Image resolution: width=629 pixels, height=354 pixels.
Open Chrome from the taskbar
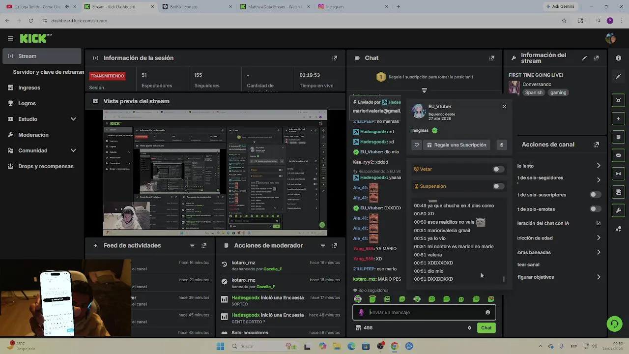coord(394,346)
